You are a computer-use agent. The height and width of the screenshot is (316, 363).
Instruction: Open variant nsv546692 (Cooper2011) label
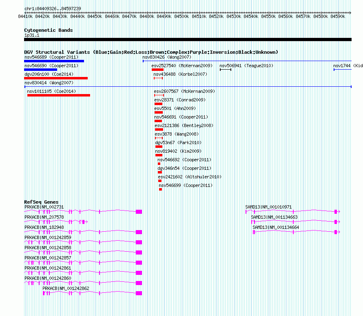tap(184, 160)
